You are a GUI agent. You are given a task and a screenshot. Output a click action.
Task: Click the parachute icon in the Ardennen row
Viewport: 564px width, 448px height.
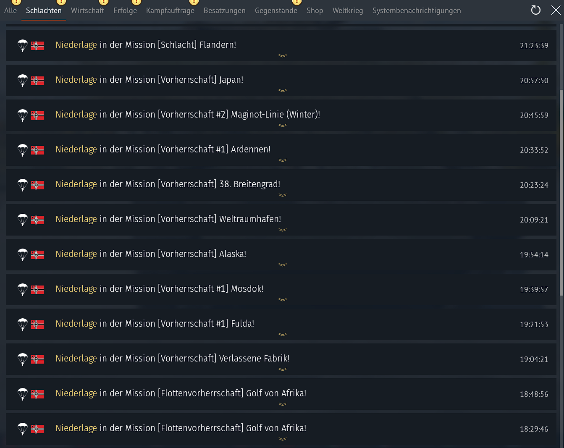(x=23, y=150)
